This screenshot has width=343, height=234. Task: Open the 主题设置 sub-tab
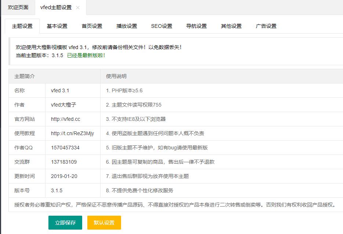[22, 26]
